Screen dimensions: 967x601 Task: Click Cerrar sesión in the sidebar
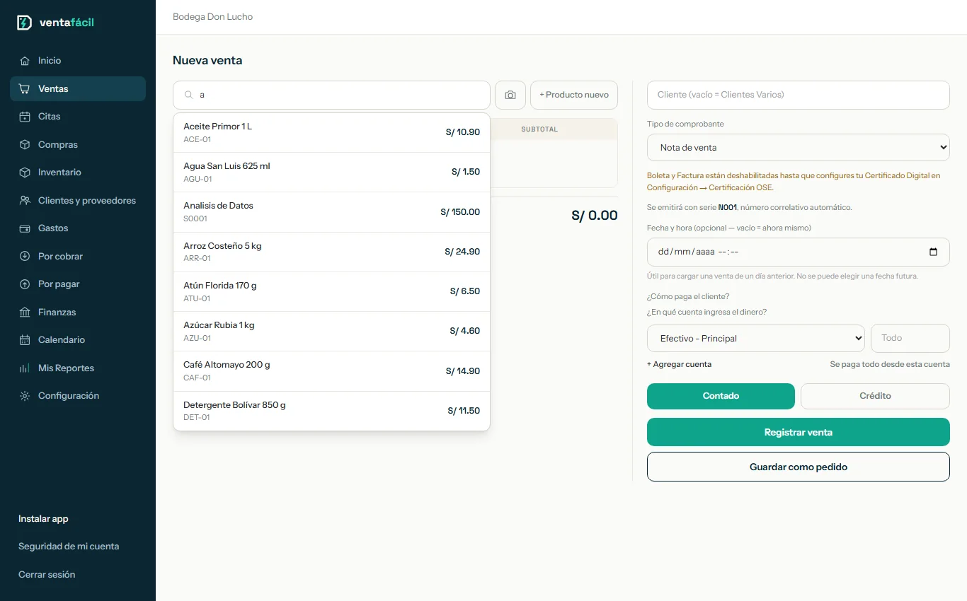tap(47, 575)
